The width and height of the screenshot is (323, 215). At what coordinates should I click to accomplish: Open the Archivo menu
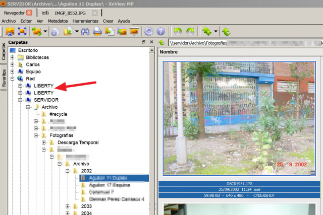pos(9,21)
